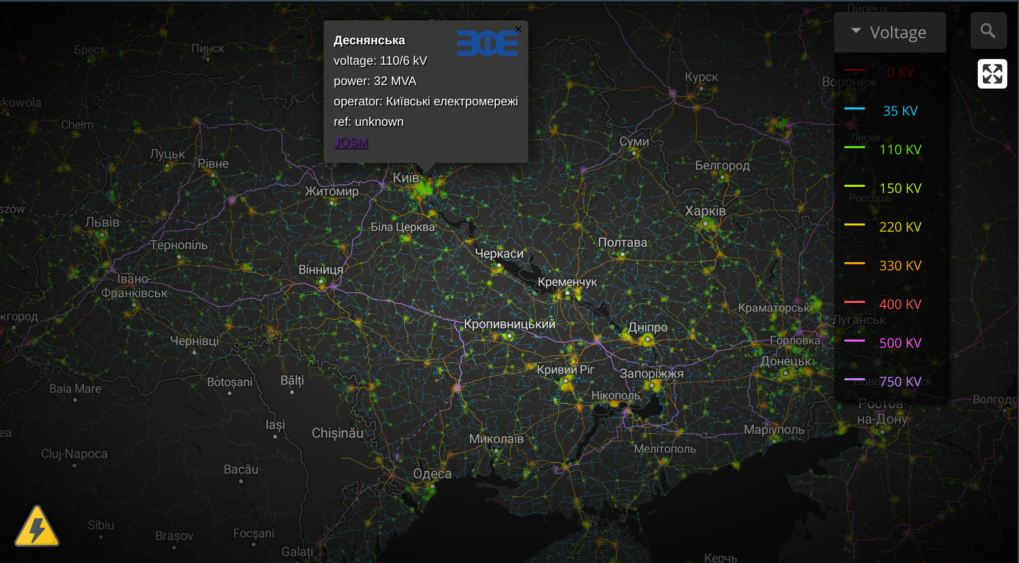This screenshot has height=563, width=1019.
Task: Collapse the Voltage legend dropdown arrow
Action: [x=856, y=31]
